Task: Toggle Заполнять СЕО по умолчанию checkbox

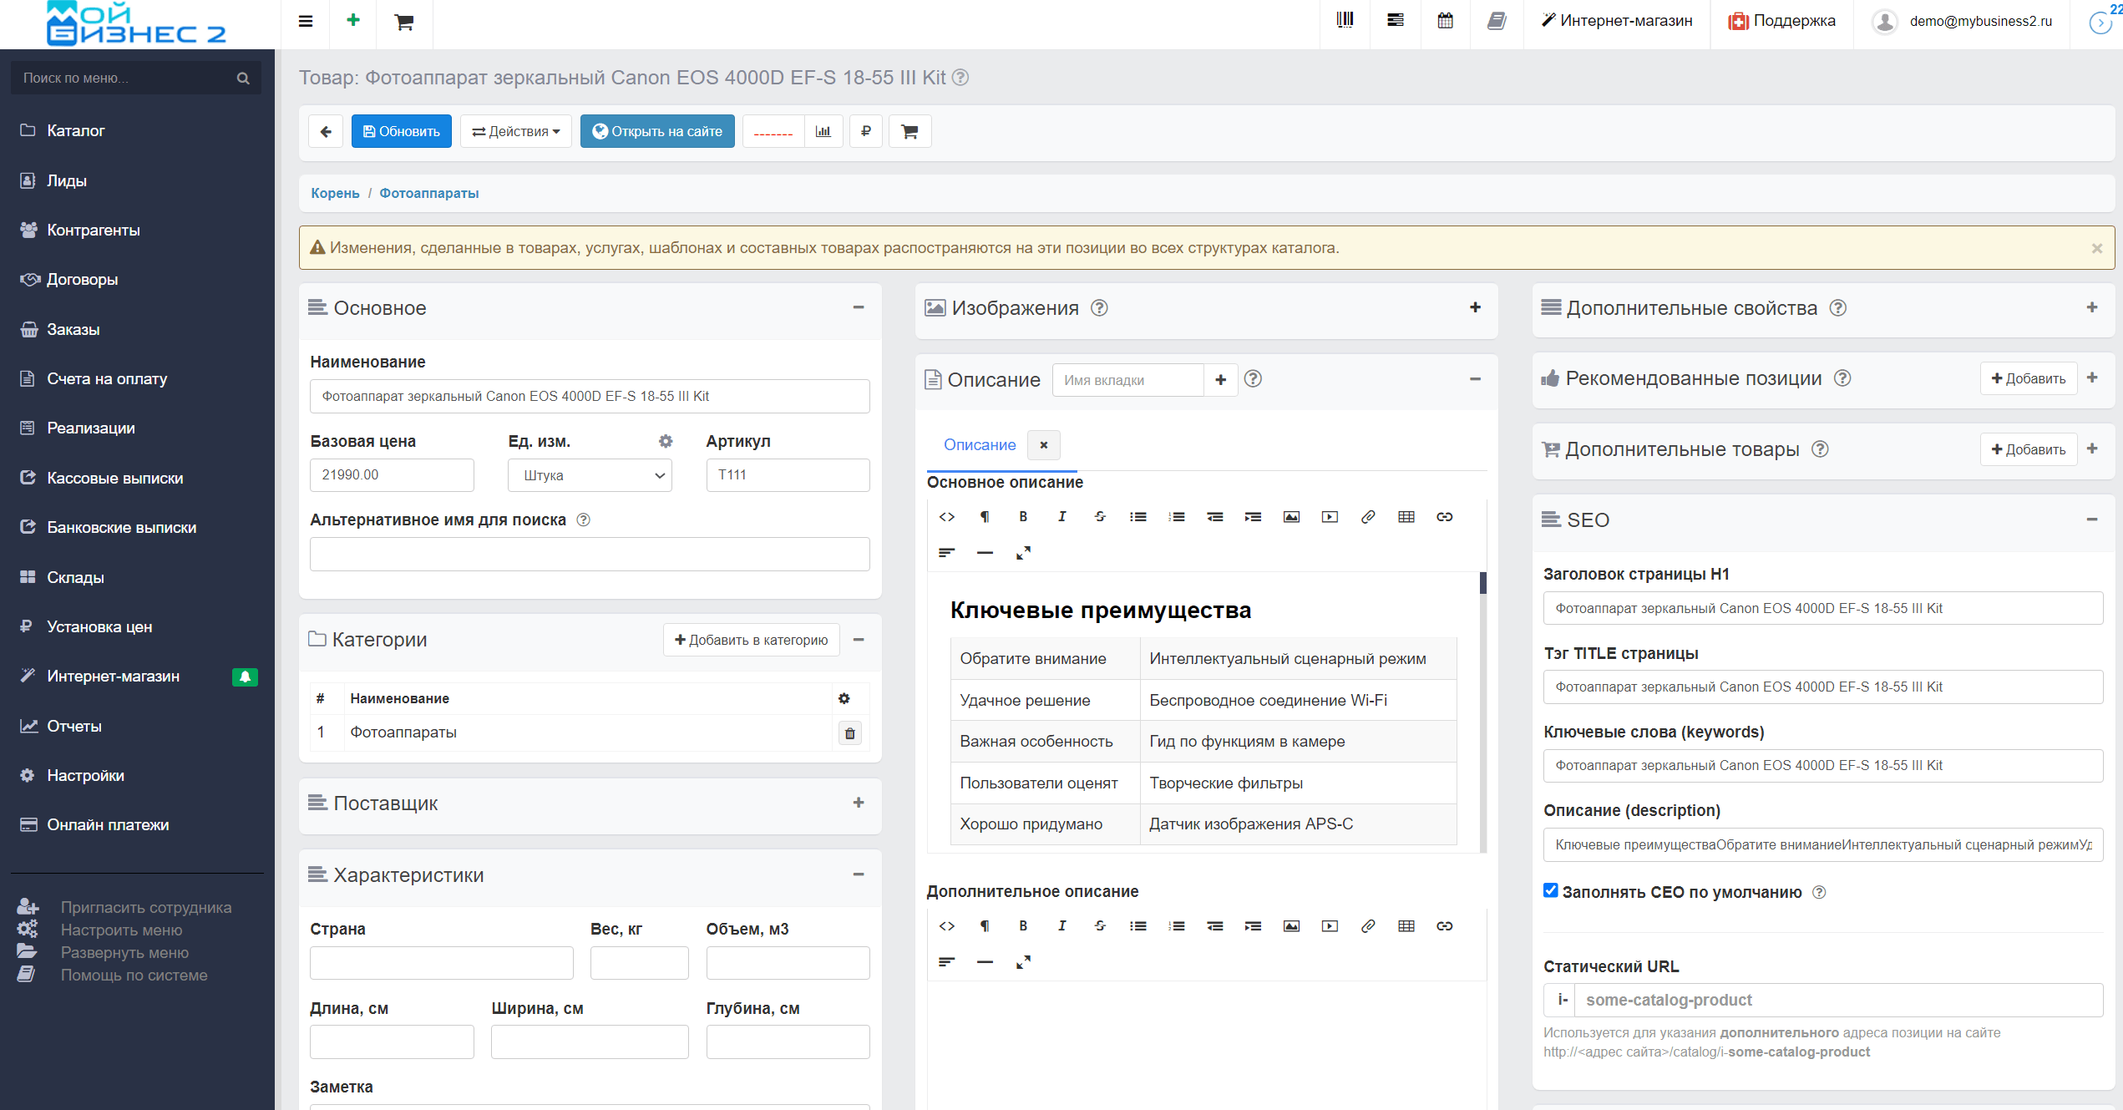Action: (1551, 890)
